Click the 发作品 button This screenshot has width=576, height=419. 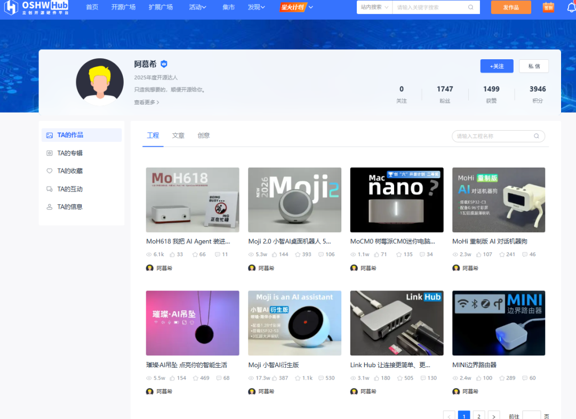510,7
